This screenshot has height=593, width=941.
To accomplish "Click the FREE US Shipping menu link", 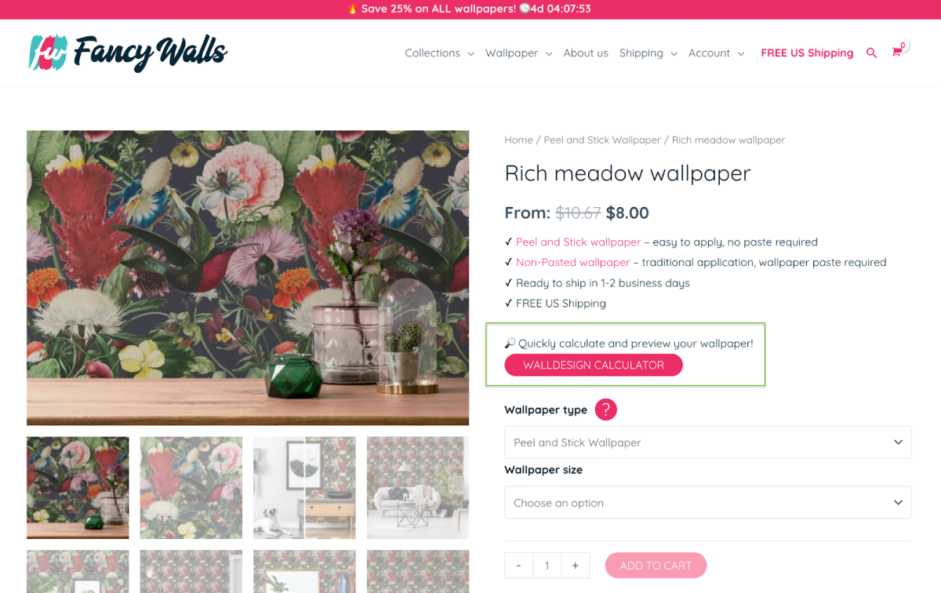I will [807, 53].
